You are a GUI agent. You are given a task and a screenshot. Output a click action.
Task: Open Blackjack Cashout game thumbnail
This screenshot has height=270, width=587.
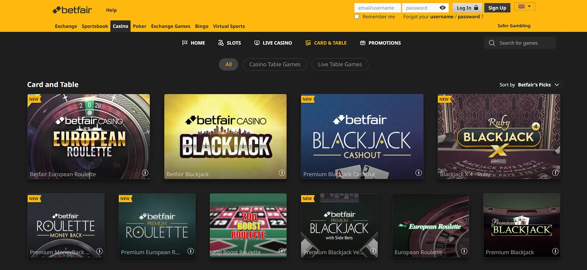click(x=362, y=137)
